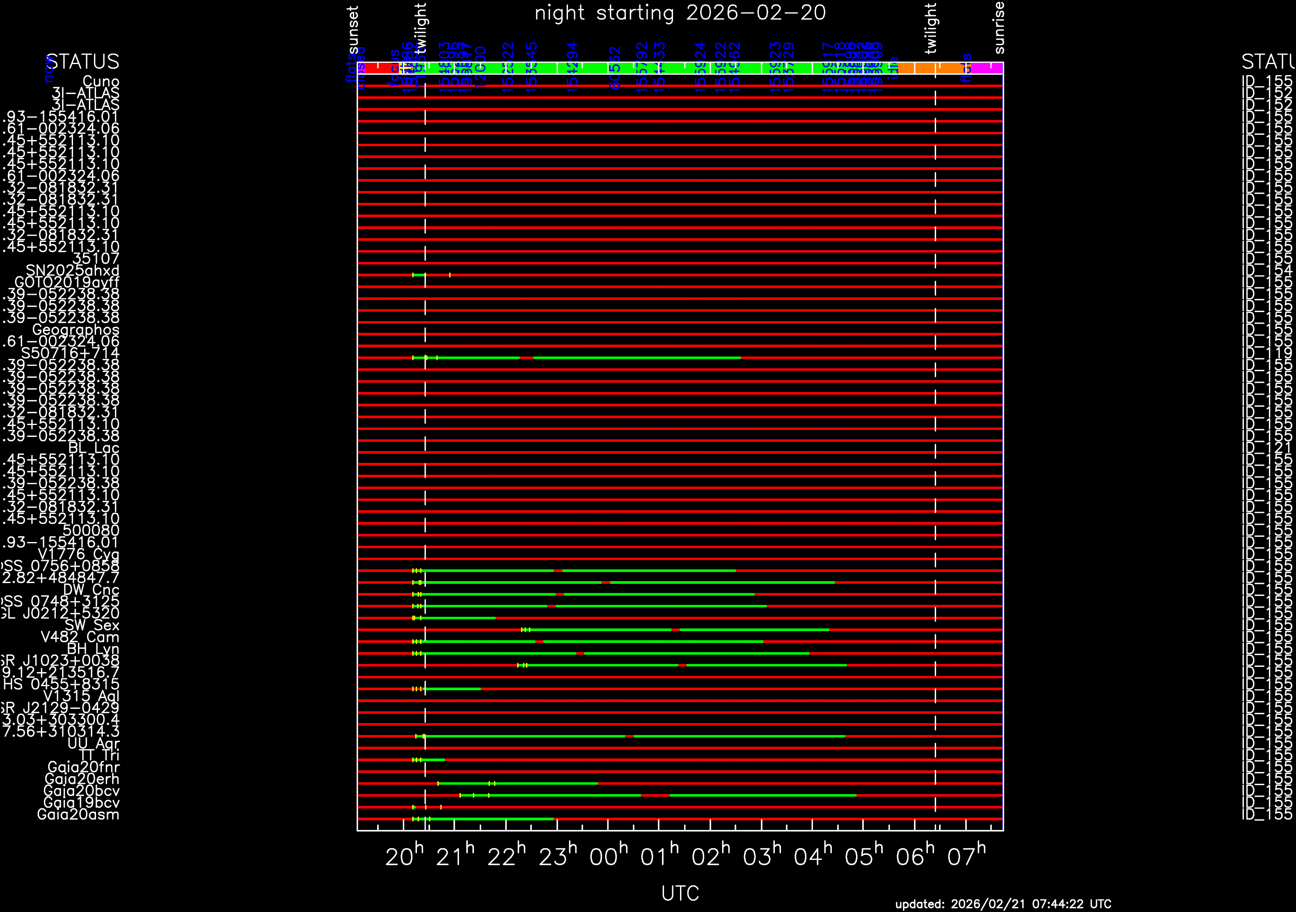Select the sunrise marker label
The height and width of the screenshot is (912, 1296).
pos(999,28)
